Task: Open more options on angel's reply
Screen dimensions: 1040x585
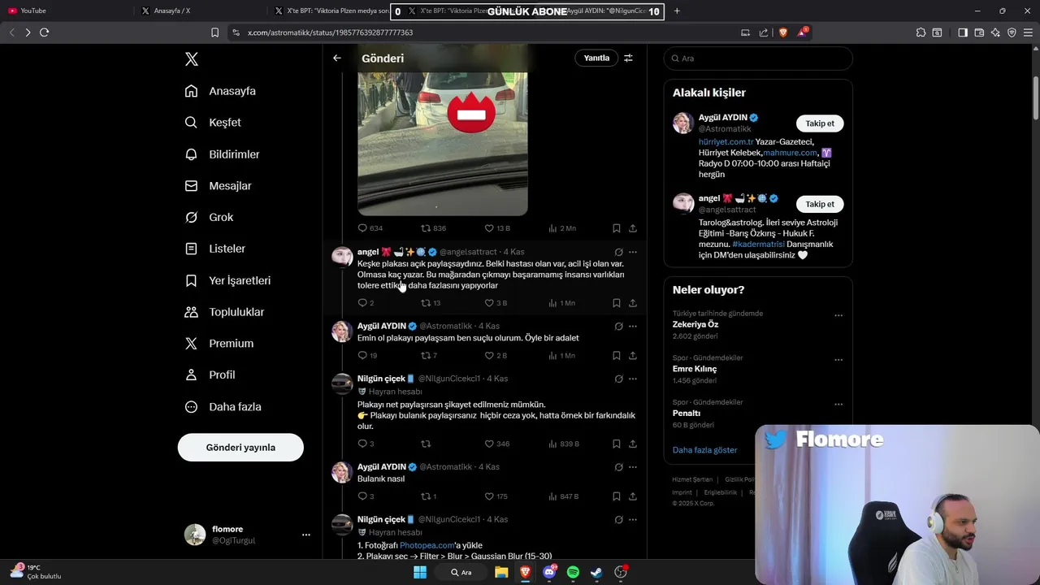Action: coord(633,252)
